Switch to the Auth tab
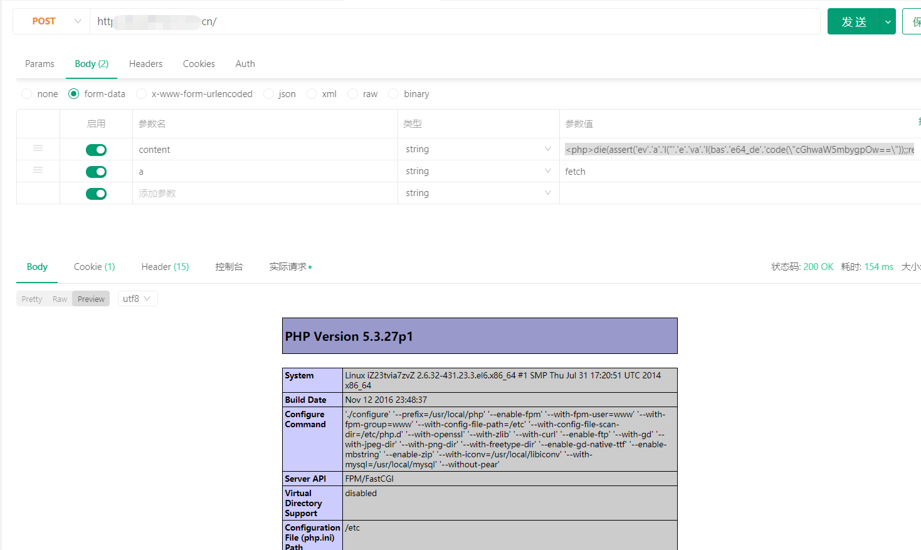The width and height of the screenshot is (921, 550). tap(245, 64)
